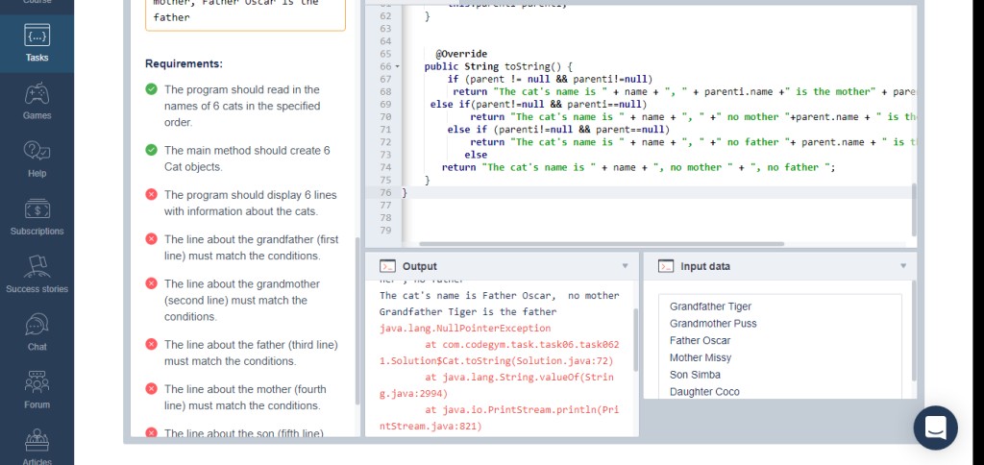Click passed status for 'create 6 Cat objects'

click(151, 151)
